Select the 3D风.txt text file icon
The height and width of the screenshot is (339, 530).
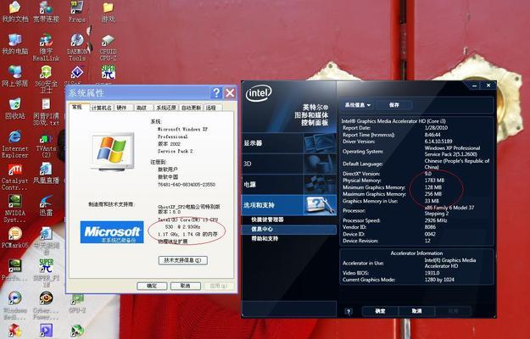click(46, 112)
